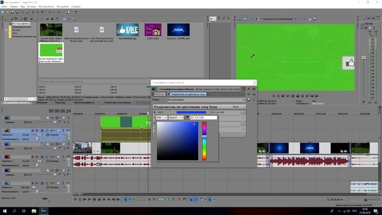Click the master volume fader
The height and width of the screenshot is (215, 382).
click(x=363, y=58)
